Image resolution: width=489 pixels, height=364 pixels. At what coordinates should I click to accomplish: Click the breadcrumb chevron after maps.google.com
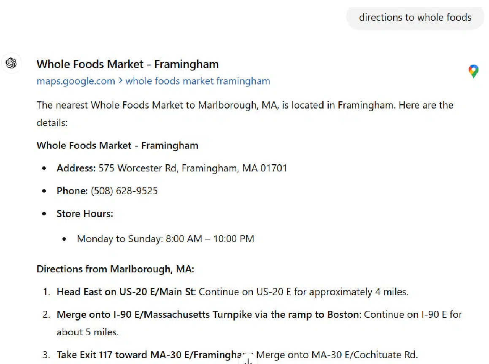120,81
